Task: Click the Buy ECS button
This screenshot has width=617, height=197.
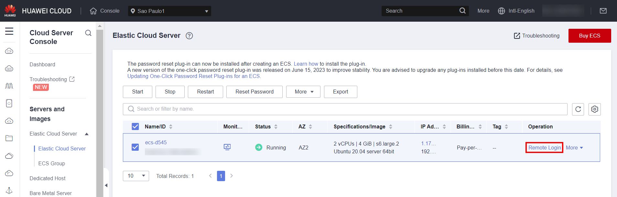Action: click(x=589, y=36)
